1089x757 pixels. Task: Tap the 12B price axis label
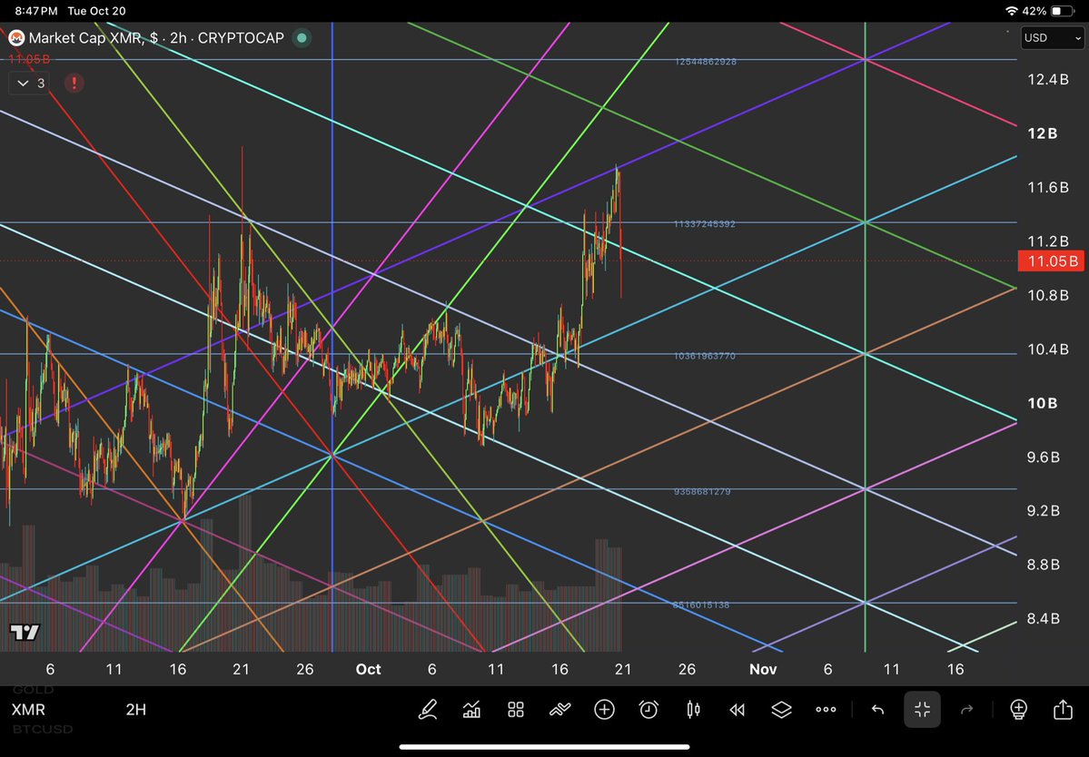tap(1043, 133)
